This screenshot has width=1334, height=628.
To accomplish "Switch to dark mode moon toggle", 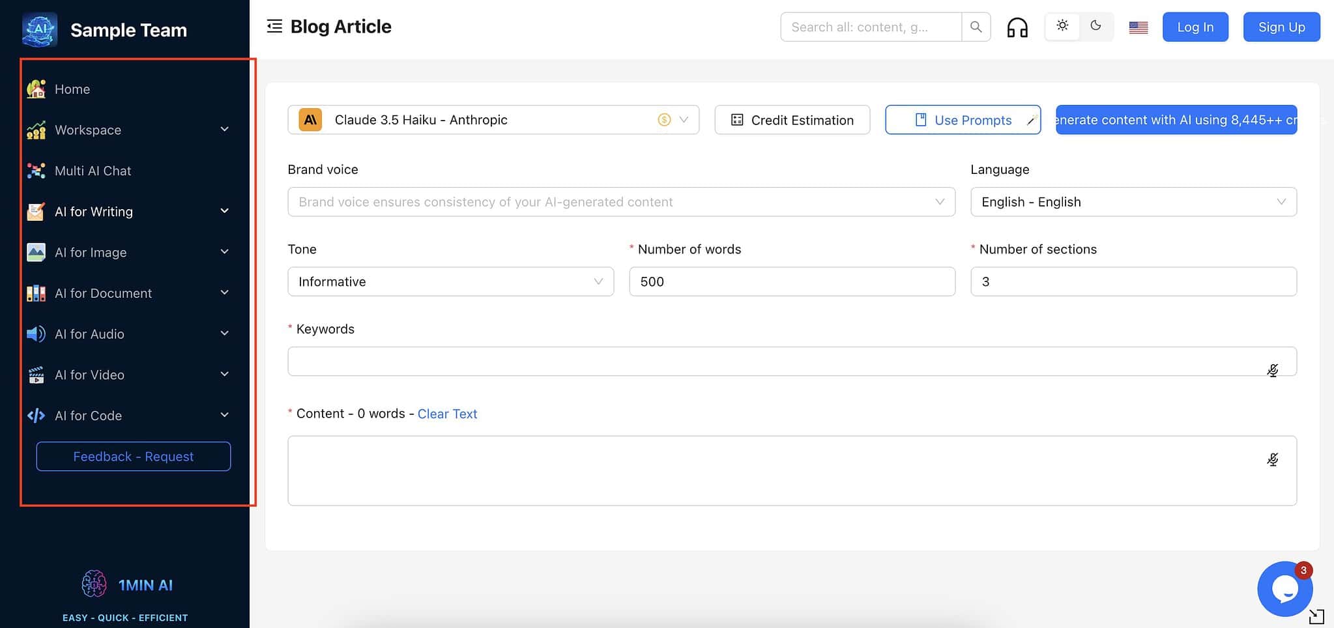I will [1095, 26].
